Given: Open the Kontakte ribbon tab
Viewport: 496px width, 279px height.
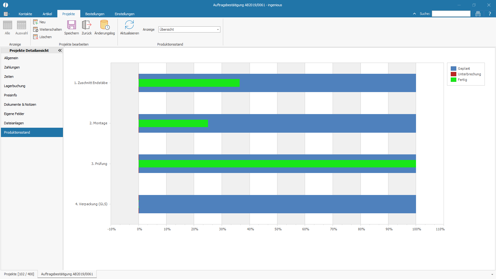Looking at the screenshot, I should [x=25, y=14].
